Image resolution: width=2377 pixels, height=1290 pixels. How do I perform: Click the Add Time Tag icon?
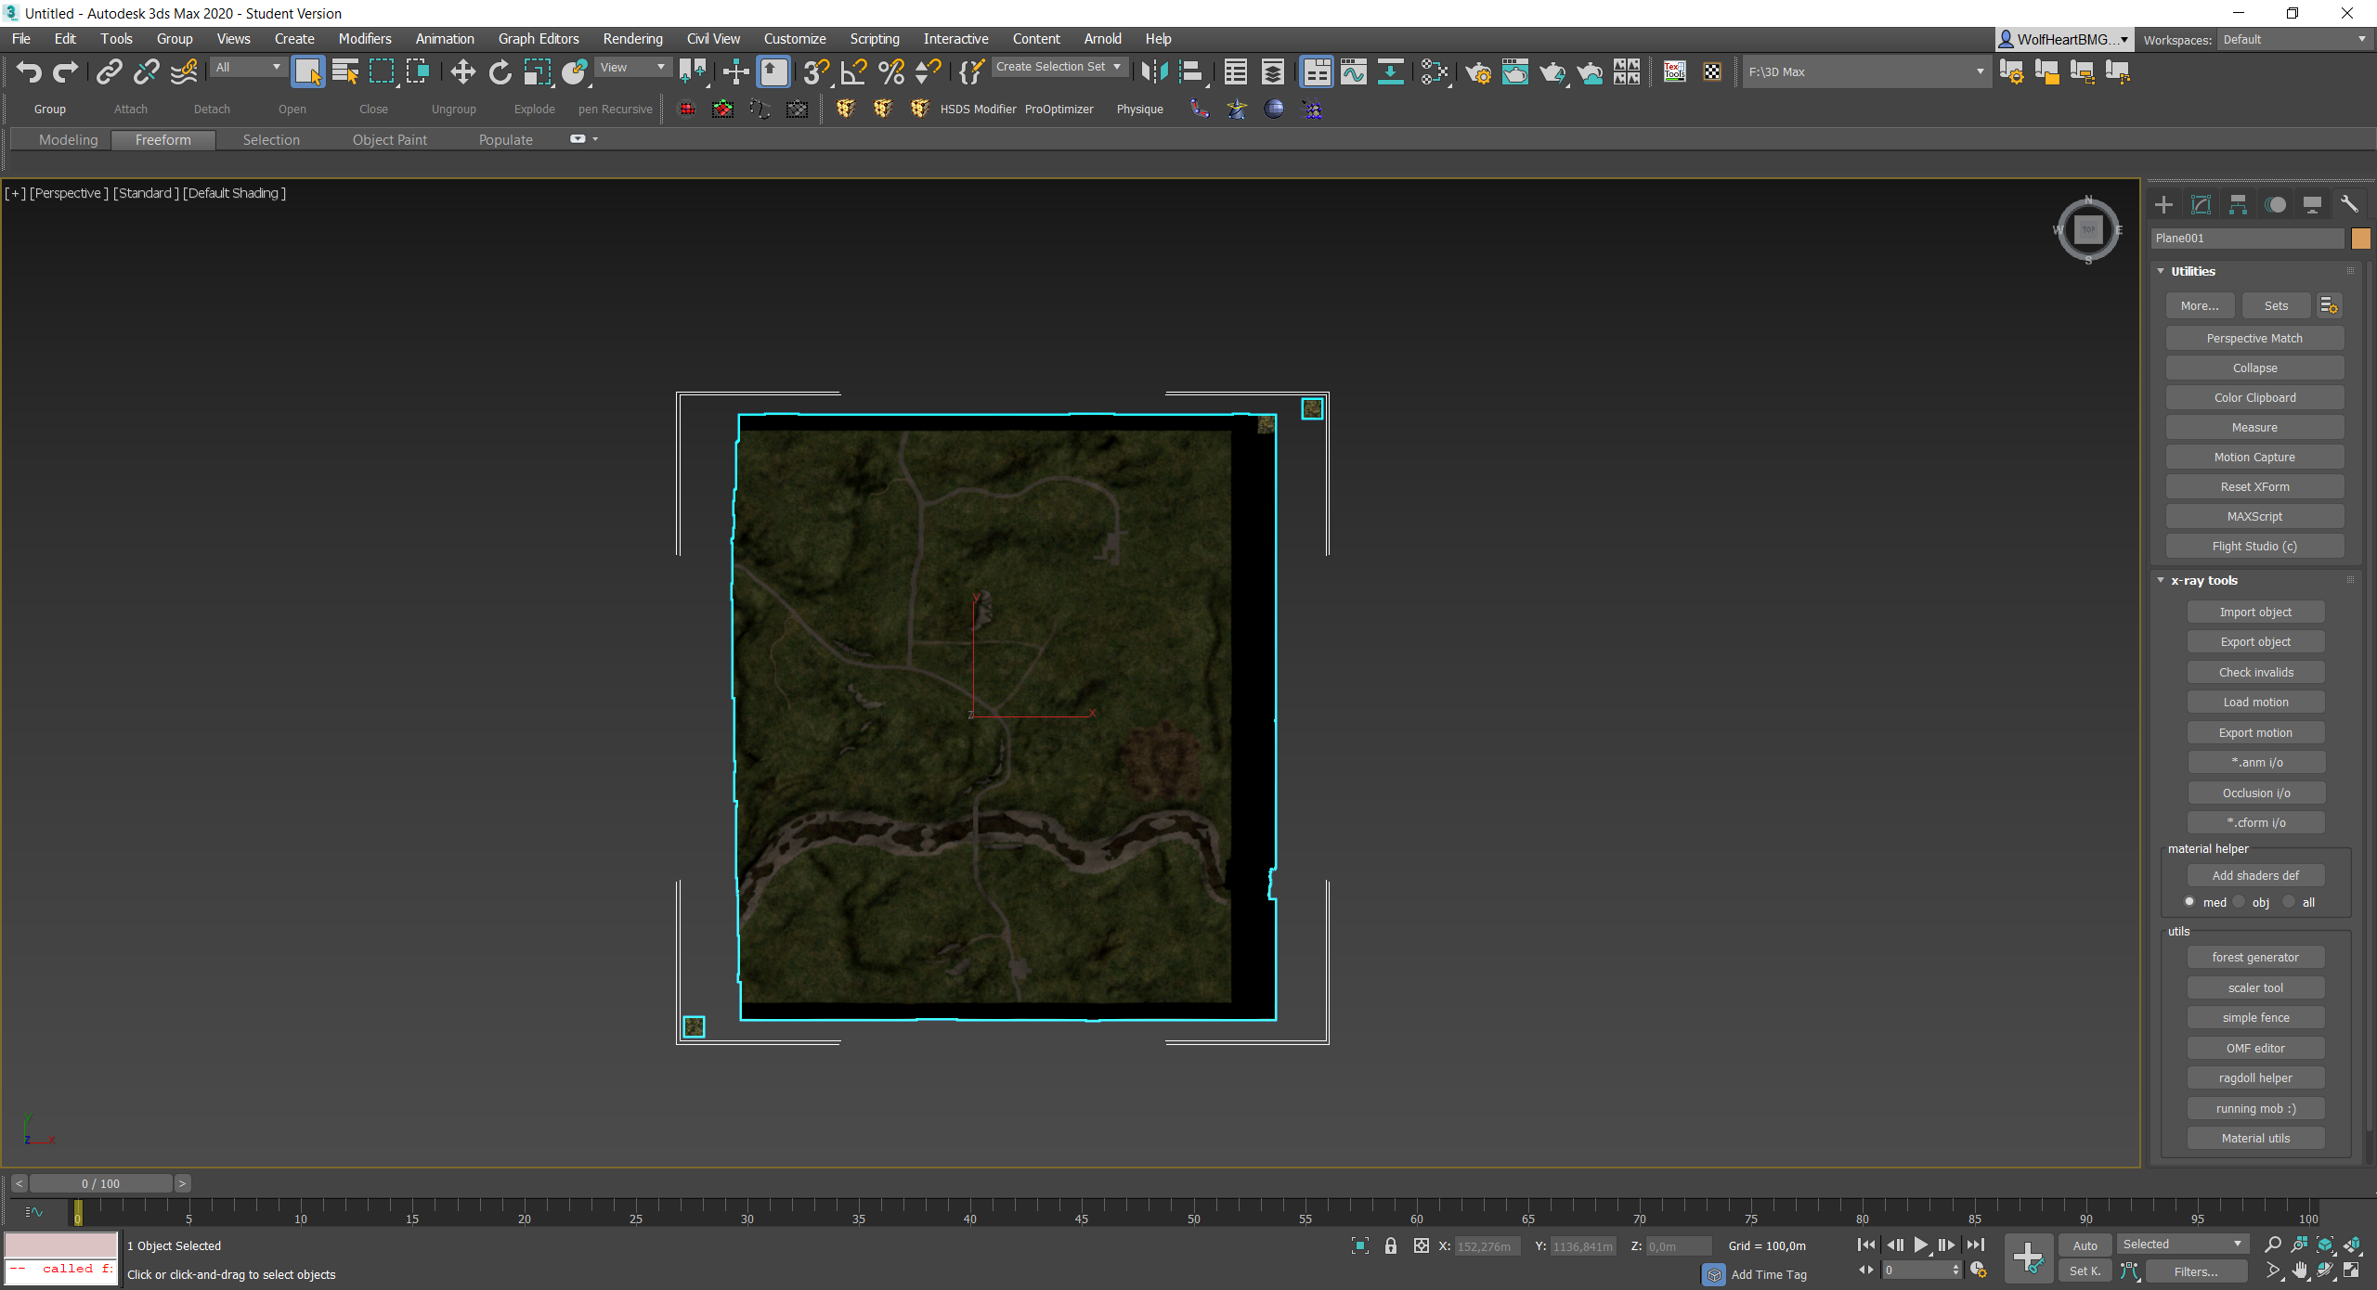click(x=1714, y=1274)
